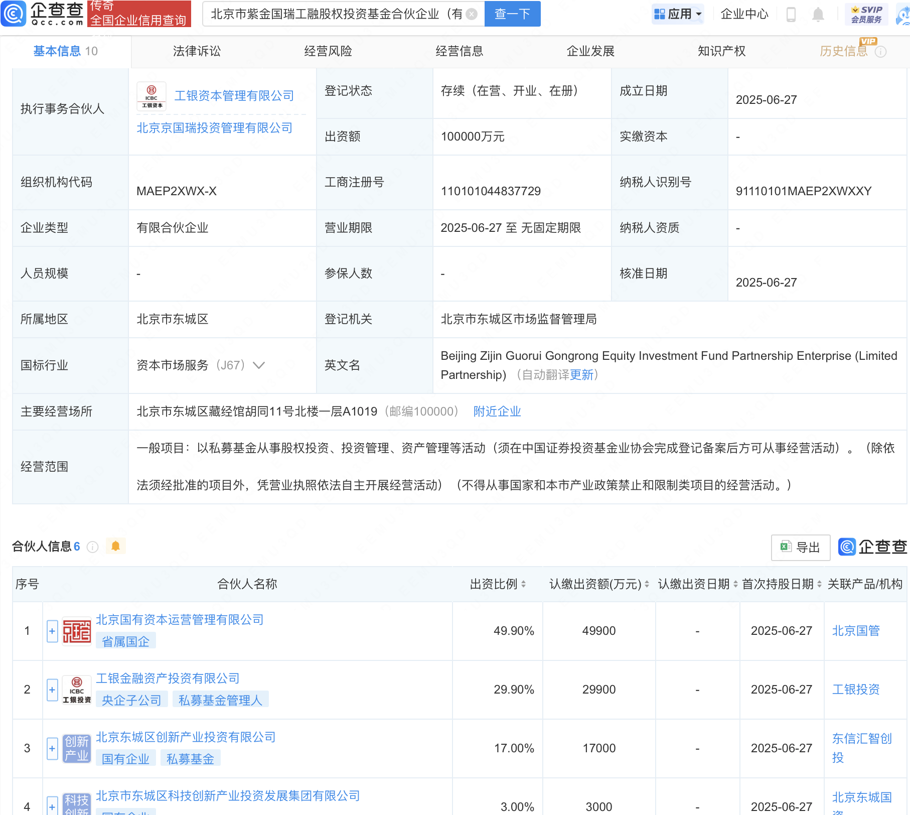Expand row 4 科技创新产业投资发展集团 plus button
This screenshot has height=815, width=910.
coord(52,806)
